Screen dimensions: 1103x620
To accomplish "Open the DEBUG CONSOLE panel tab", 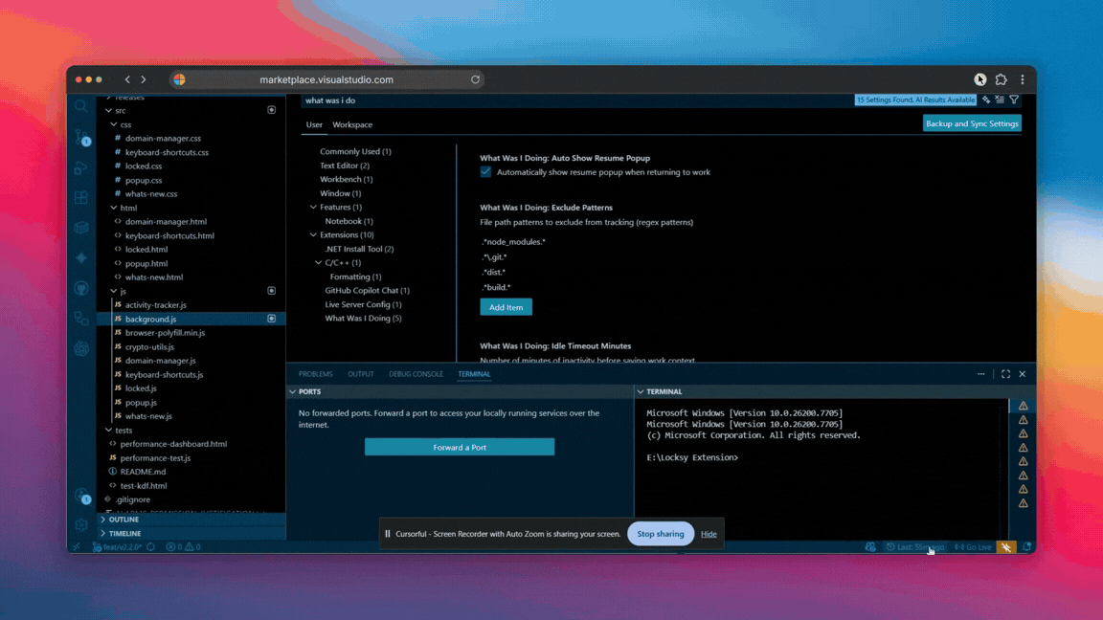I will pyautogui.click(x=416, y=374).
